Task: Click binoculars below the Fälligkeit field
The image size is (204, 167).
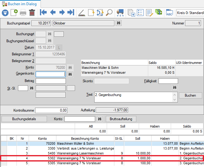Action: [175, 87]
